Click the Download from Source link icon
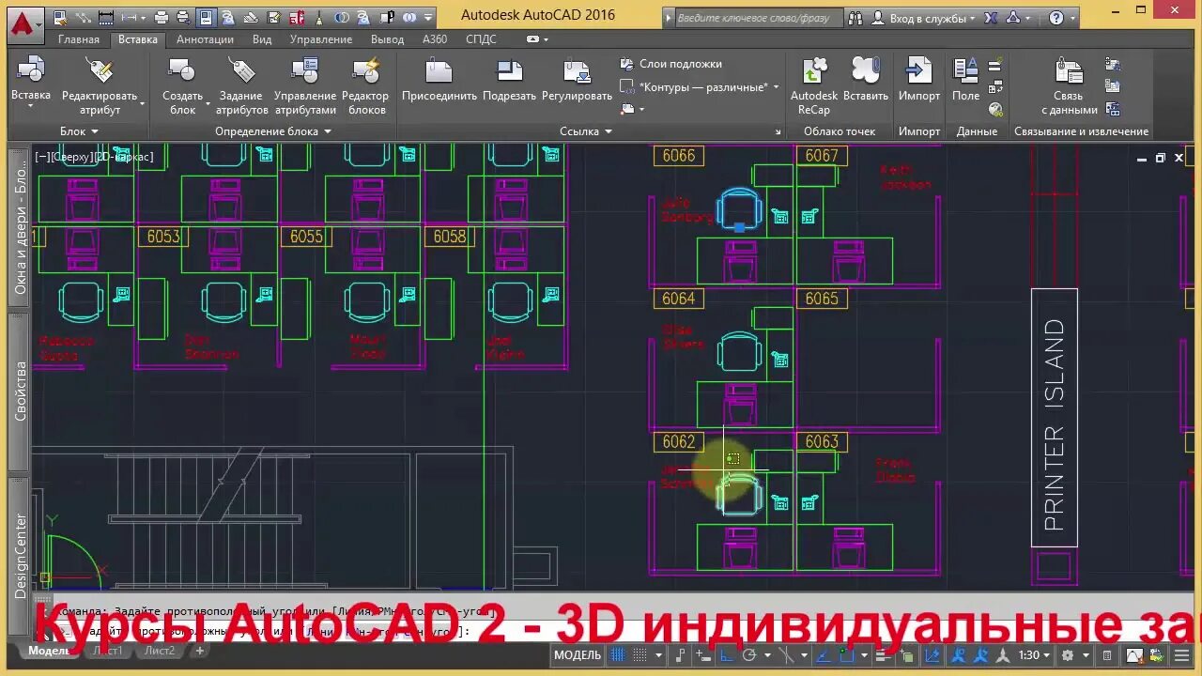The image size is (1202, 676). click(1113, 65)
